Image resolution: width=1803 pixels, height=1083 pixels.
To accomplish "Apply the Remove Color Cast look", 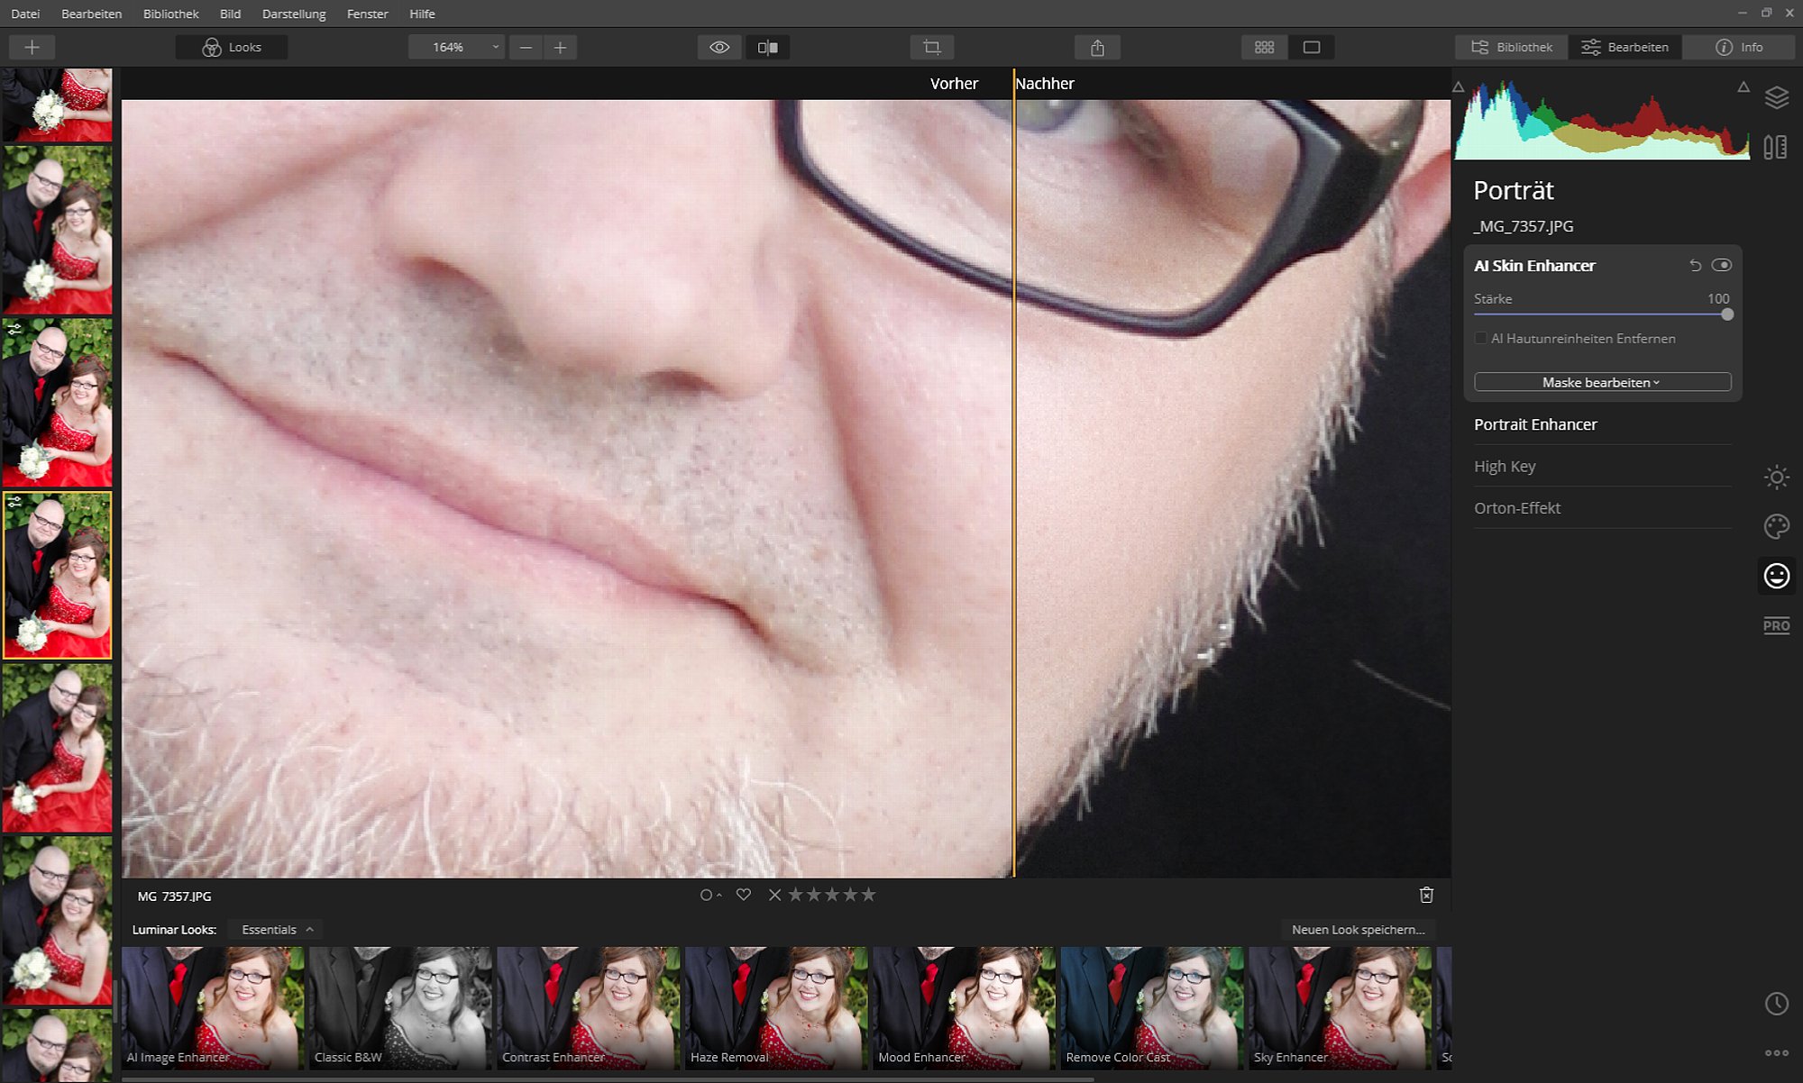I will (1151, 1007).
